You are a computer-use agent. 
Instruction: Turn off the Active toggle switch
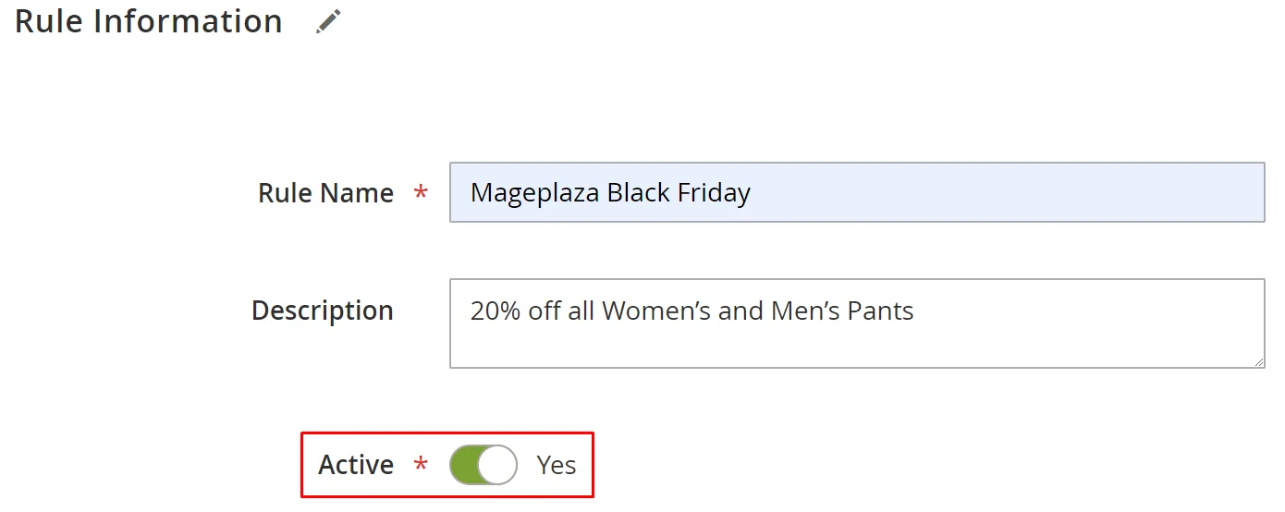click(x=483, y=465)
